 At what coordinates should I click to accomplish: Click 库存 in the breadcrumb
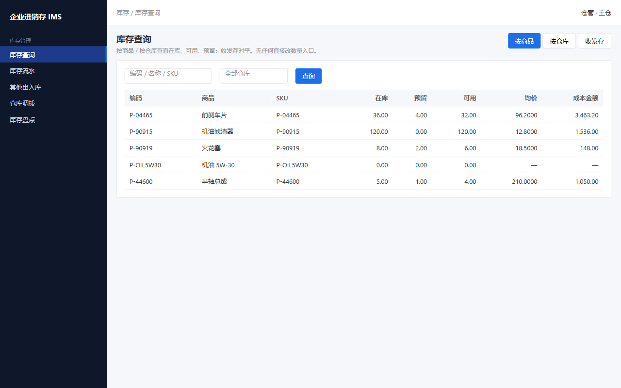point(123,13)
